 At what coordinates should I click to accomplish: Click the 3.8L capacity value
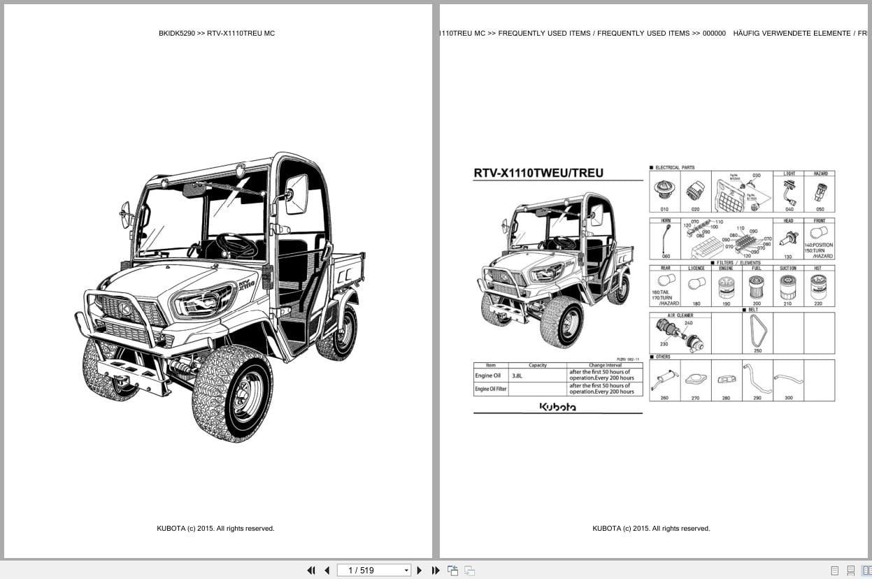pos(517,376)
